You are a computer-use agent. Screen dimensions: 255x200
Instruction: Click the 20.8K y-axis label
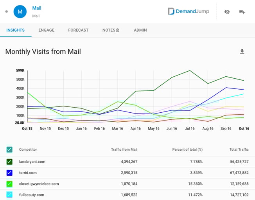(x=20, y=123)
